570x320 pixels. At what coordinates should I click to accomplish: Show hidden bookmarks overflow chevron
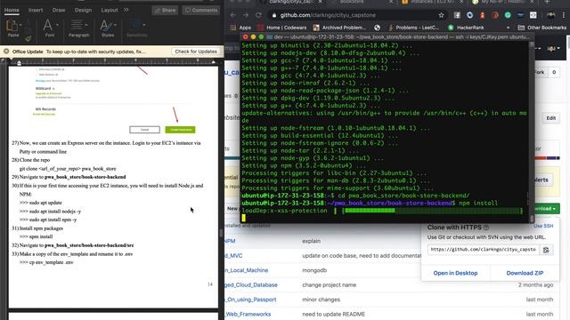pos(508,28)
